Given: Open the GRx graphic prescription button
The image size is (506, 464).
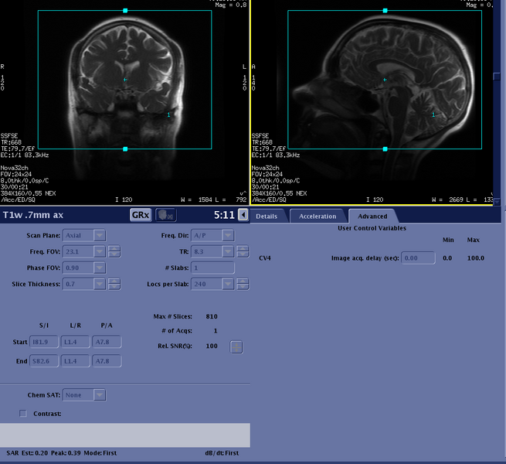Looking at the screenshot, I should [141, 215].
